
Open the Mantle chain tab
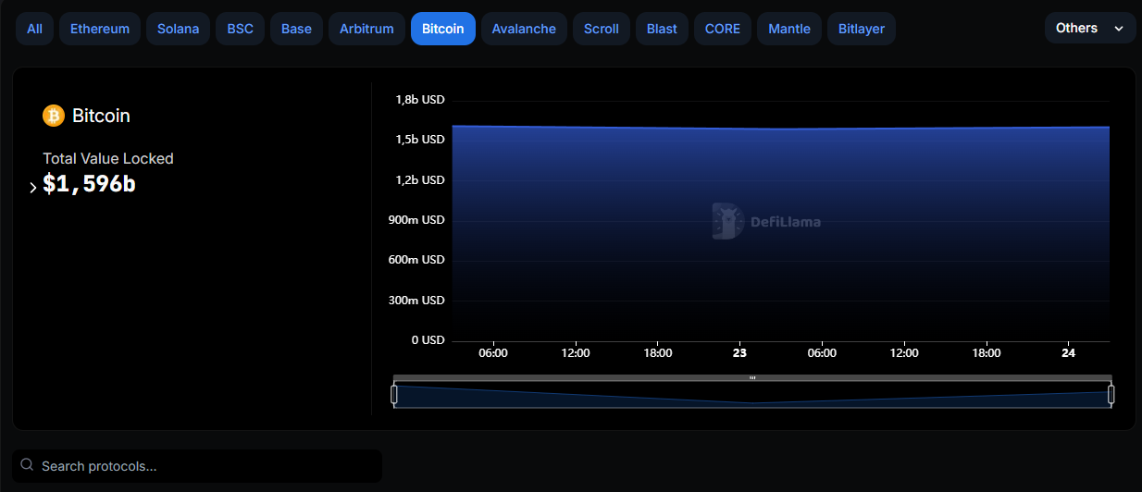pyautogui.click(x=789, y=29)
